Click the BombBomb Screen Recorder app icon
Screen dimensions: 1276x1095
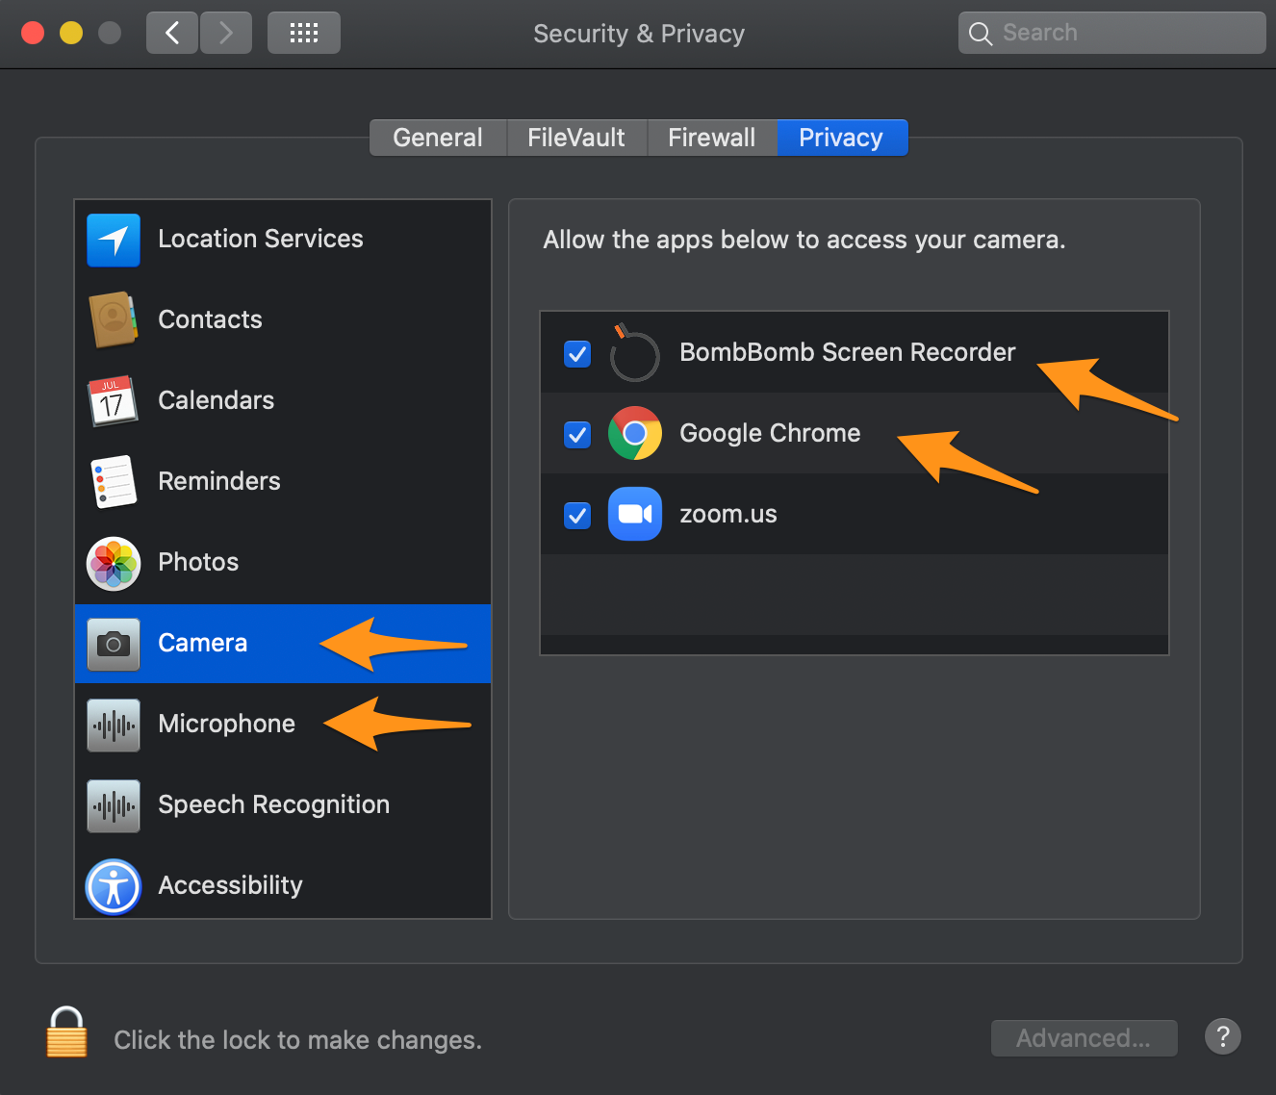click(634, 352)
